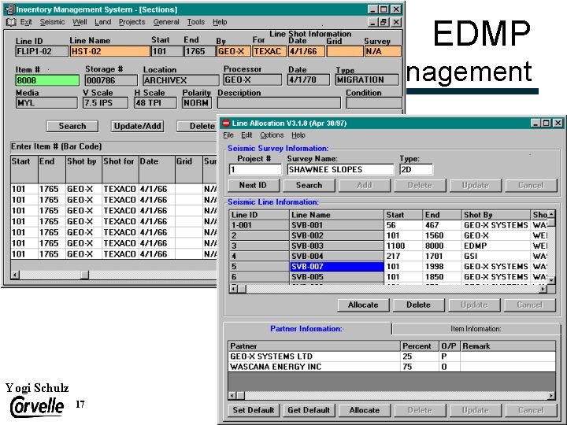Image resolution: width=567 pixels, height=425 pixels.
Task: Click the Inventory table horizontal scrollbar left arrow
Action: [x=15, y=275]
